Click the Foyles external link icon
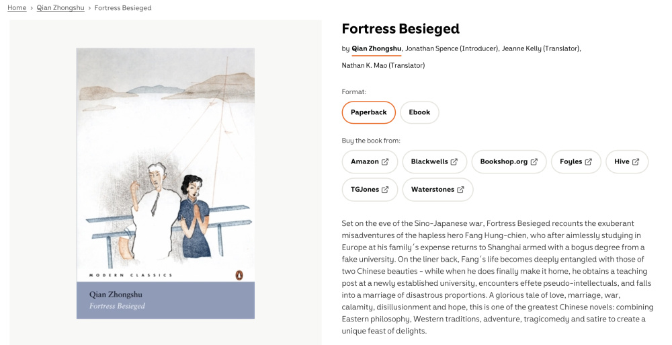Screen dimensions: 672x345 pyautogui.click(x=589, y=162)
